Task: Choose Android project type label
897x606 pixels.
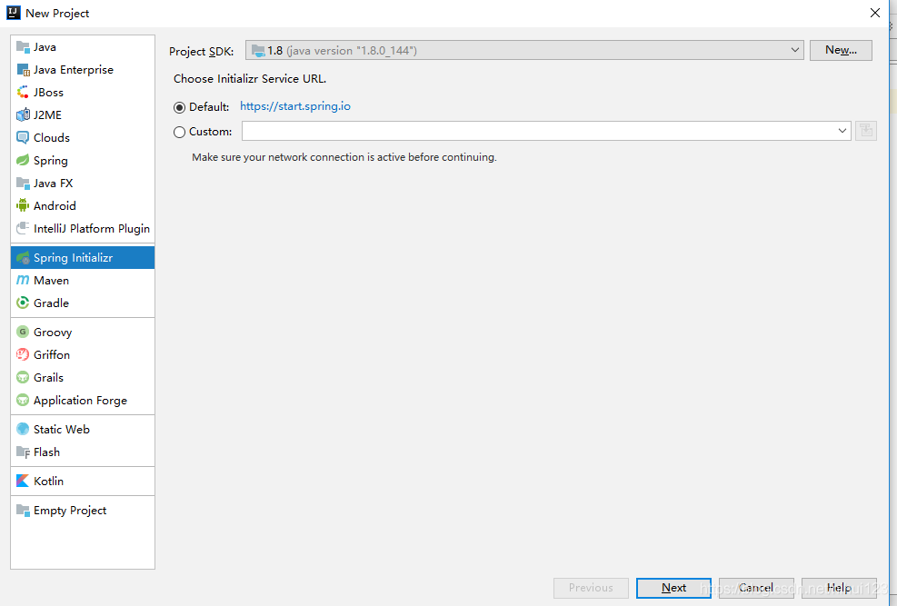Action: (x=55, y=205)
